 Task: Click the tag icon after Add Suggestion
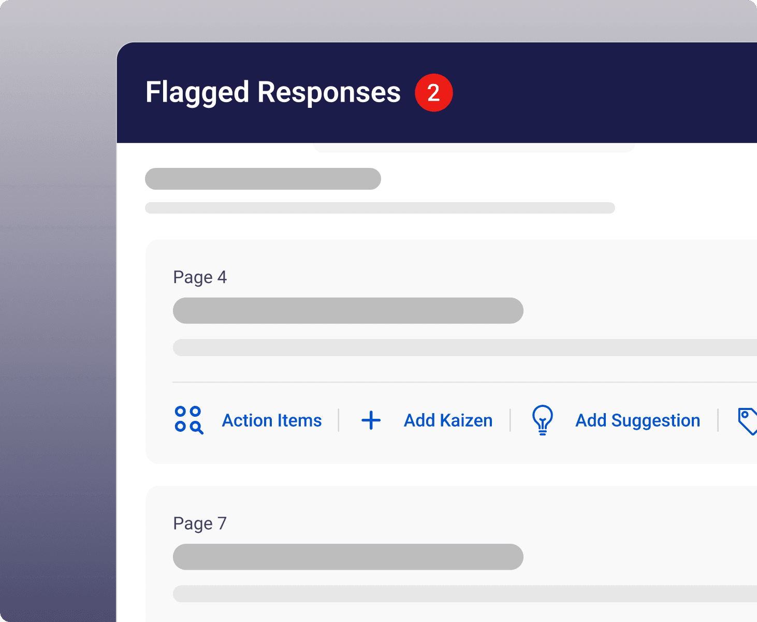(x=748, y=420)
